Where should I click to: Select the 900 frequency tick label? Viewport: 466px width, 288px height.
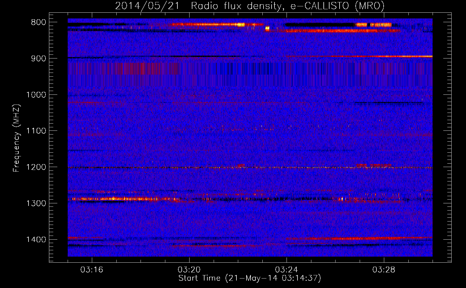(38, 58)
